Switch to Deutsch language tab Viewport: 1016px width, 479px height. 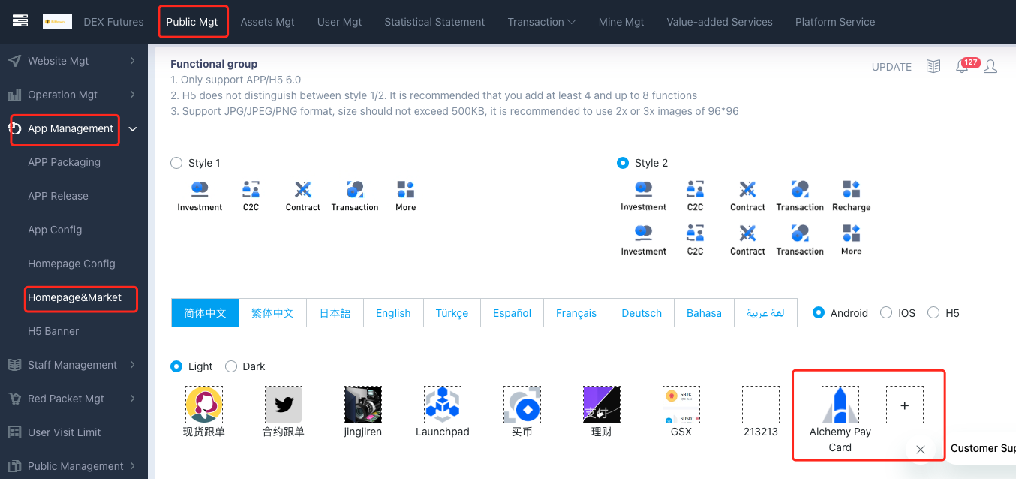[x=642, y=313]
